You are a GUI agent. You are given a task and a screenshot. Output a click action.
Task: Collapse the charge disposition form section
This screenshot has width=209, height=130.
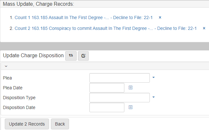tap(6, 66)
